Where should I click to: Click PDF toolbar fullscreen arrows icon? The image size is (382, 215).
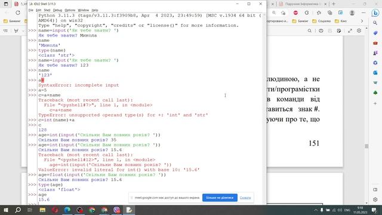(350, 30)
